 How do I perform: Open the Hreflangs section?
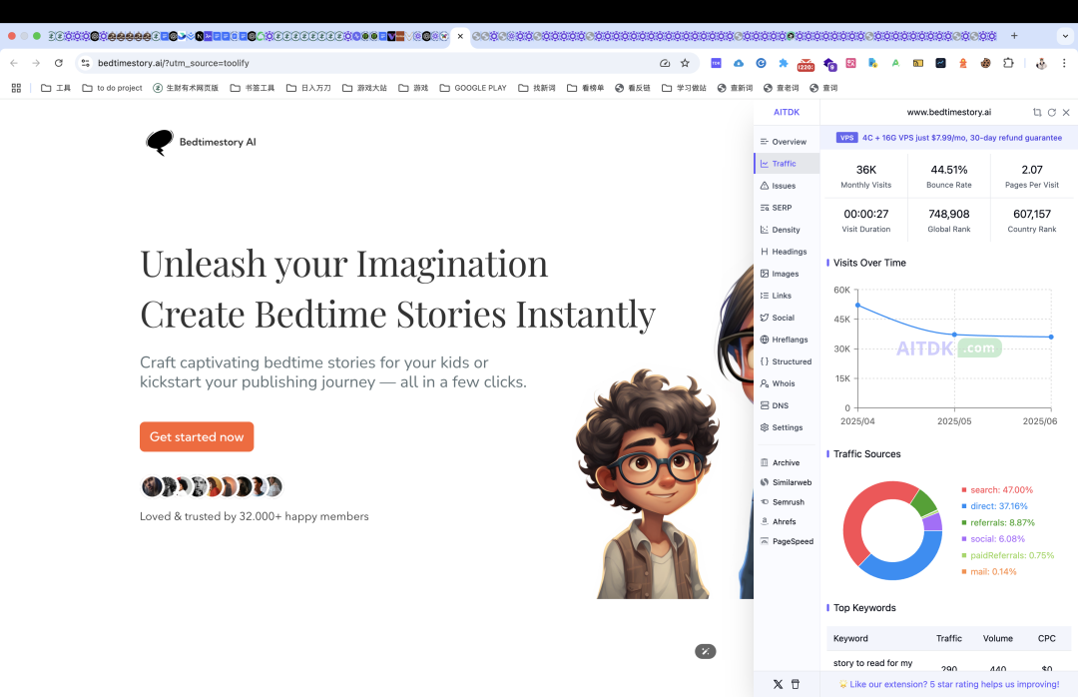coord(787,340)
